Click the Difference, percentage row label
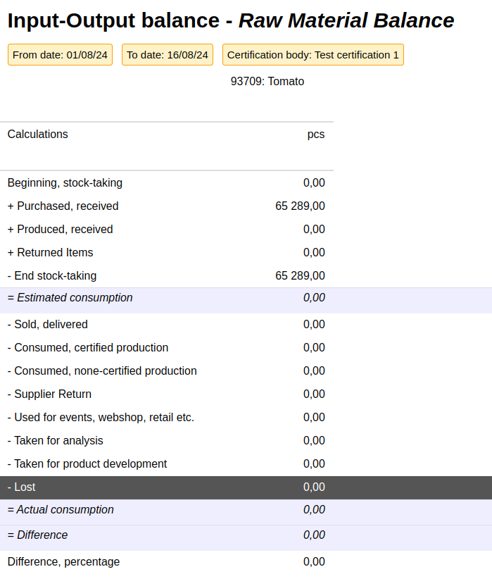The width and height of the screenshot is (492, 586). pos(63,562)
